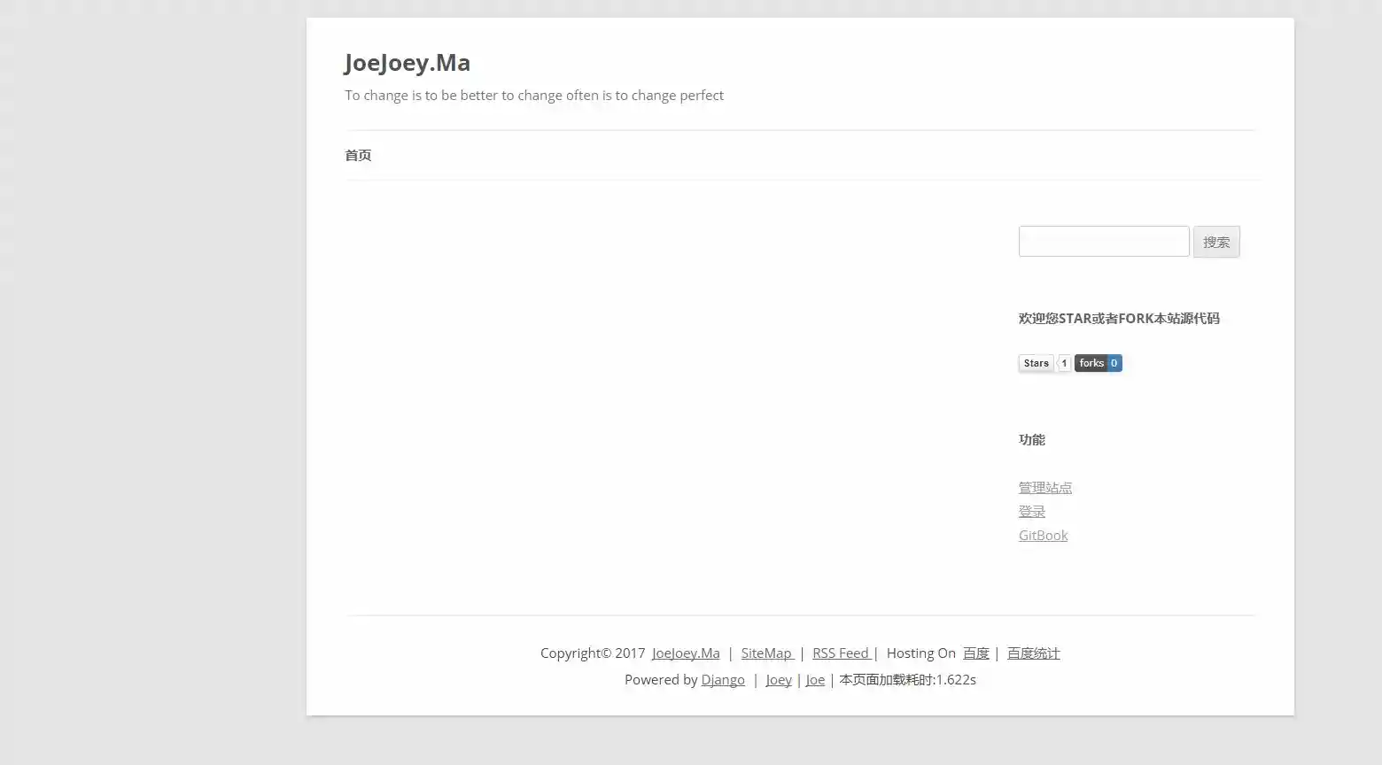This screenshot has height=765, width=1382.
Task: Open the GitBook link
Action: 1044,536
